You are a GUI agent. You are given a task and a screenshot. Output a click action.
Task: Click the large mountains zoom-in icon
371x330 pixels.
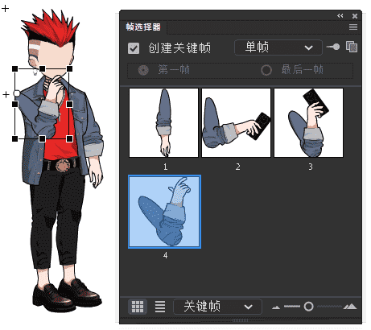click(350, 307)
